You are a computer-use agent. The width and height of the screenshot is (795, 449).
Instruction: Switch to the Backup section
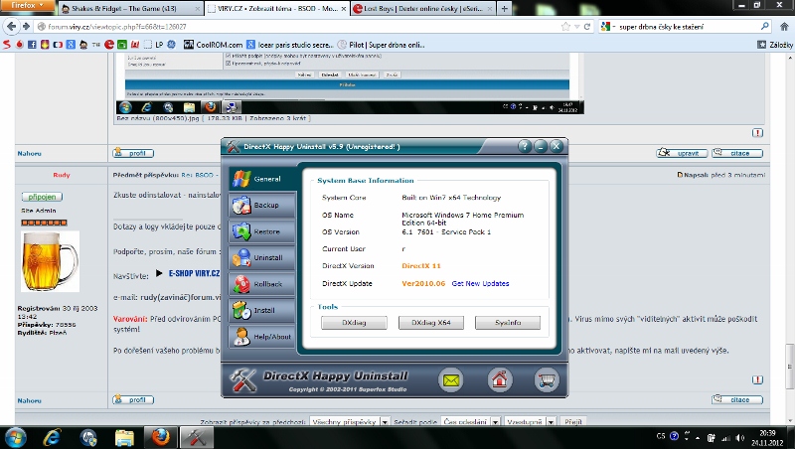pos(261,205)
